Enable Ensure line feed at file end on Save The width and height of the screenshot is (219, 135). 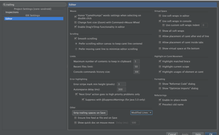(x=75, y=118)
